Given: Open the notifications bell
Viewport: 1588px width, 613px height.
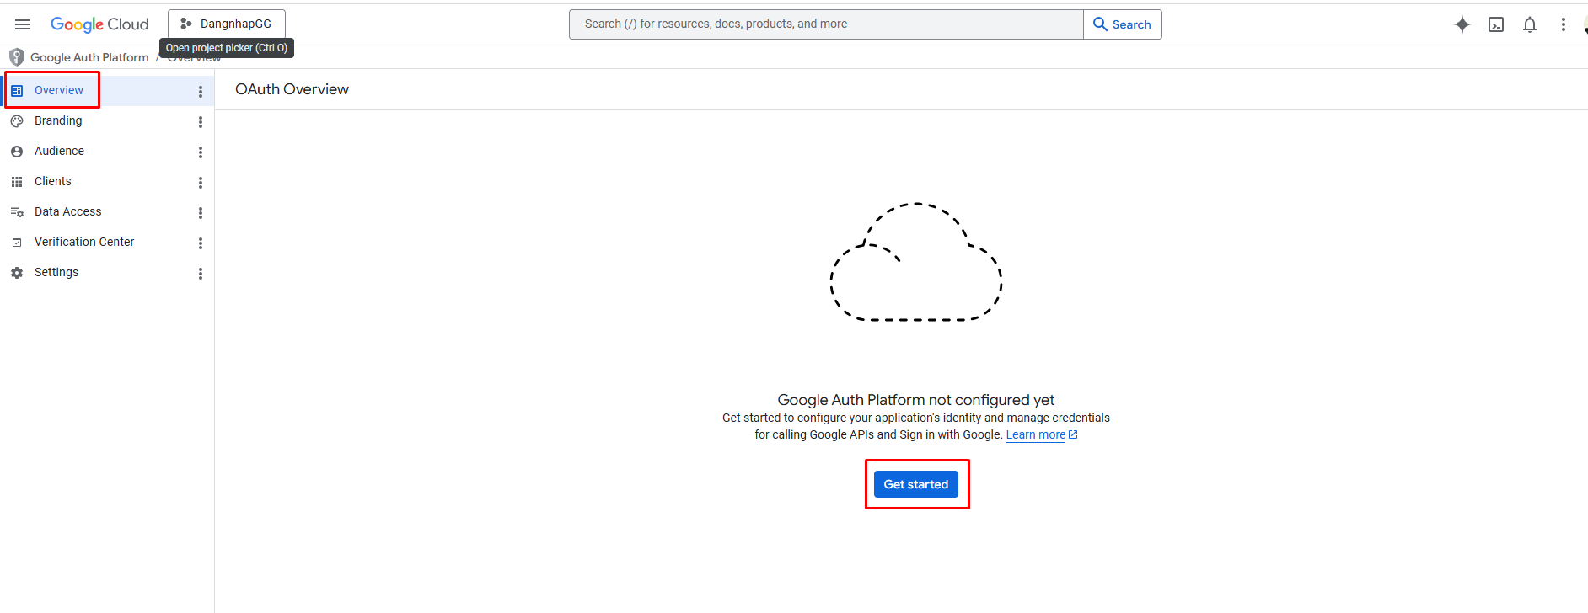Looking at the screenshot, I should [x=1529, y=24].
